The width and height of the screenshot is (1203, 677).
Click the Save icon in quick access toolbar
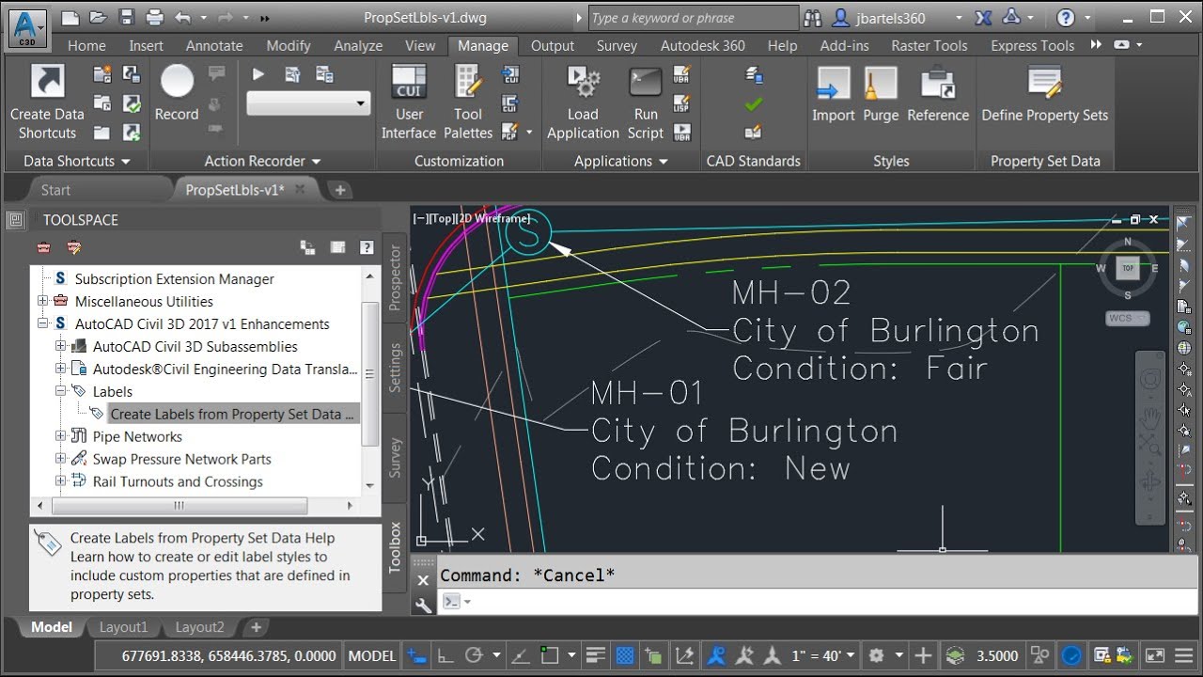(x=127, y=17)
